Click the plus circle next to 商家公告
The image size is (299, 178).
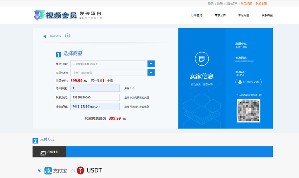[67, 36]
